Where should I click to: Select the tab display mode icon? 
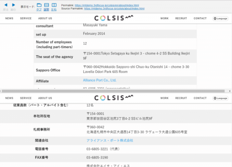point(39,5)
